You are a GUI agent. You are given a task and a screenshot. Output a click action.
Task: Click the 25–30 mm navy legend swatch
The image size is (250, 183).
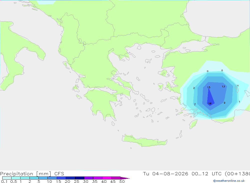(x=79, y=178)
